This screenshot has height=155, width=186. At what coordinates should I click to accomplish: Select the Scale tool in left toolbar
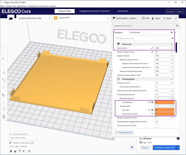tap(4, 58)
